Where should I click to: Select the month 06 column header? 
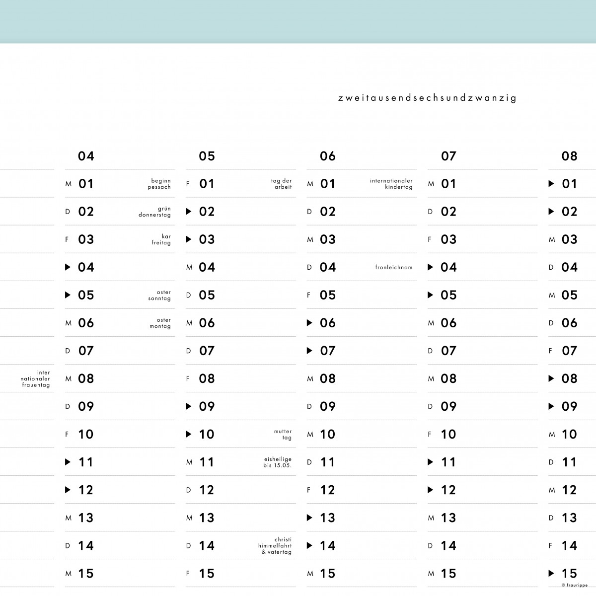coord(328,156)
